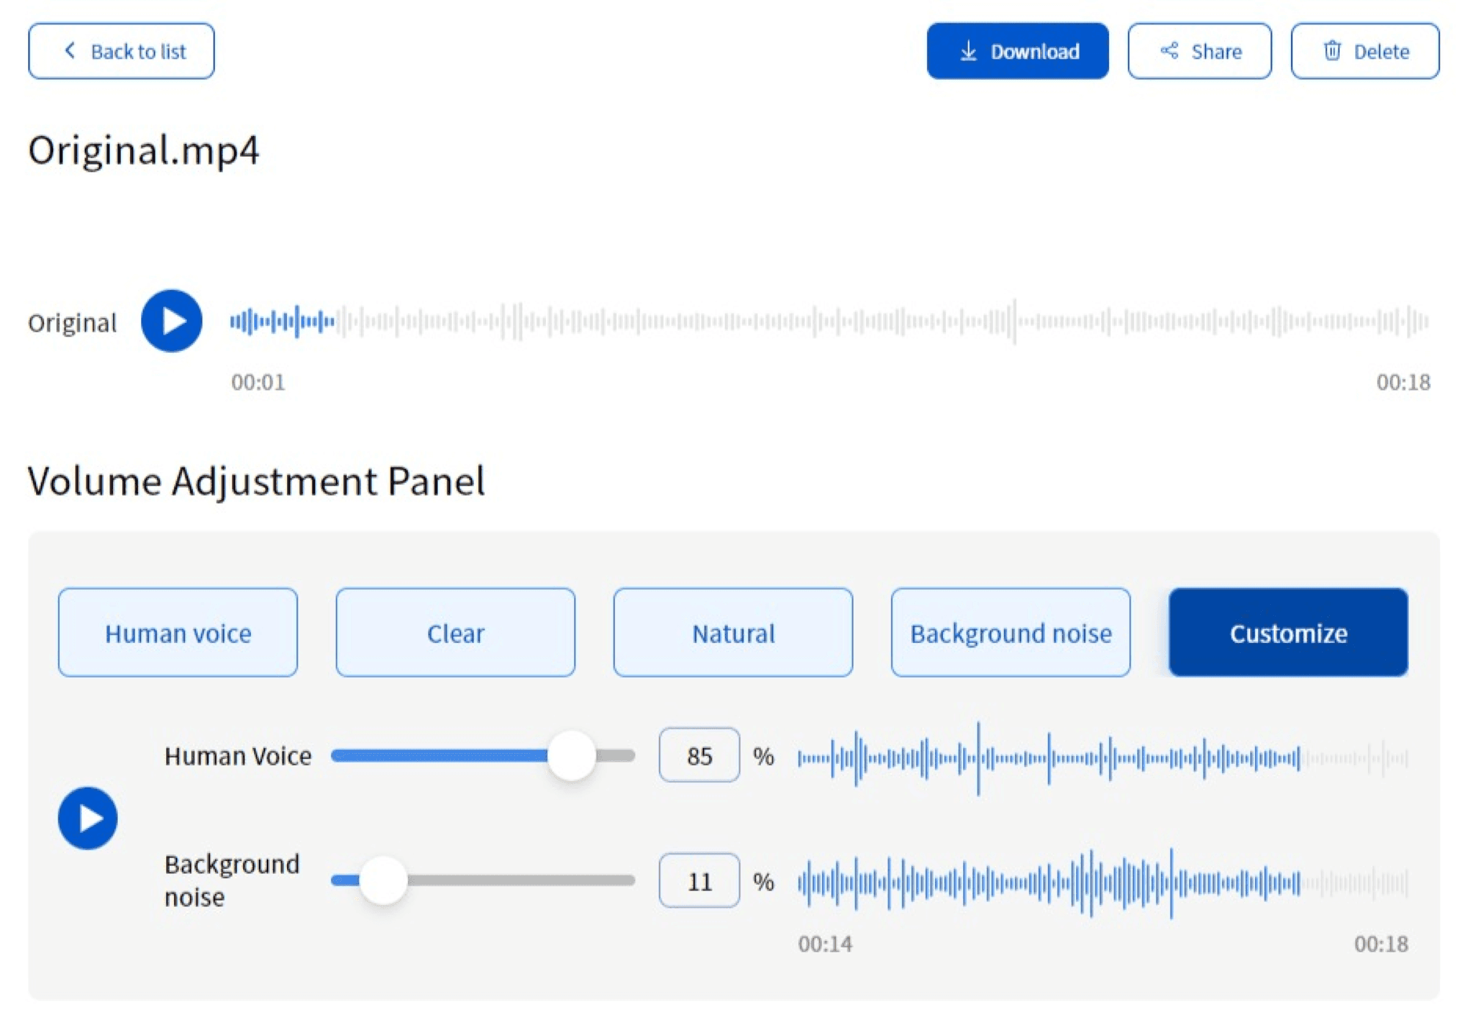Click the 00:01 original track timestamp
The height and width of the screenshot is (1030, 1473).
(258, 382)
